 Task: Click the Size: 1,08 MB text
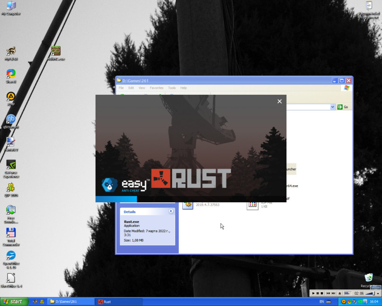pyautogui.click(x=133, y=240)
